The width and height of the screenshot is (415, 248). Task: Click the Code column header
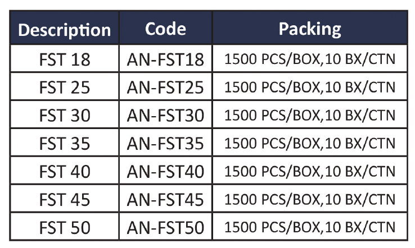pyautogui.click(x=166, y=27)
